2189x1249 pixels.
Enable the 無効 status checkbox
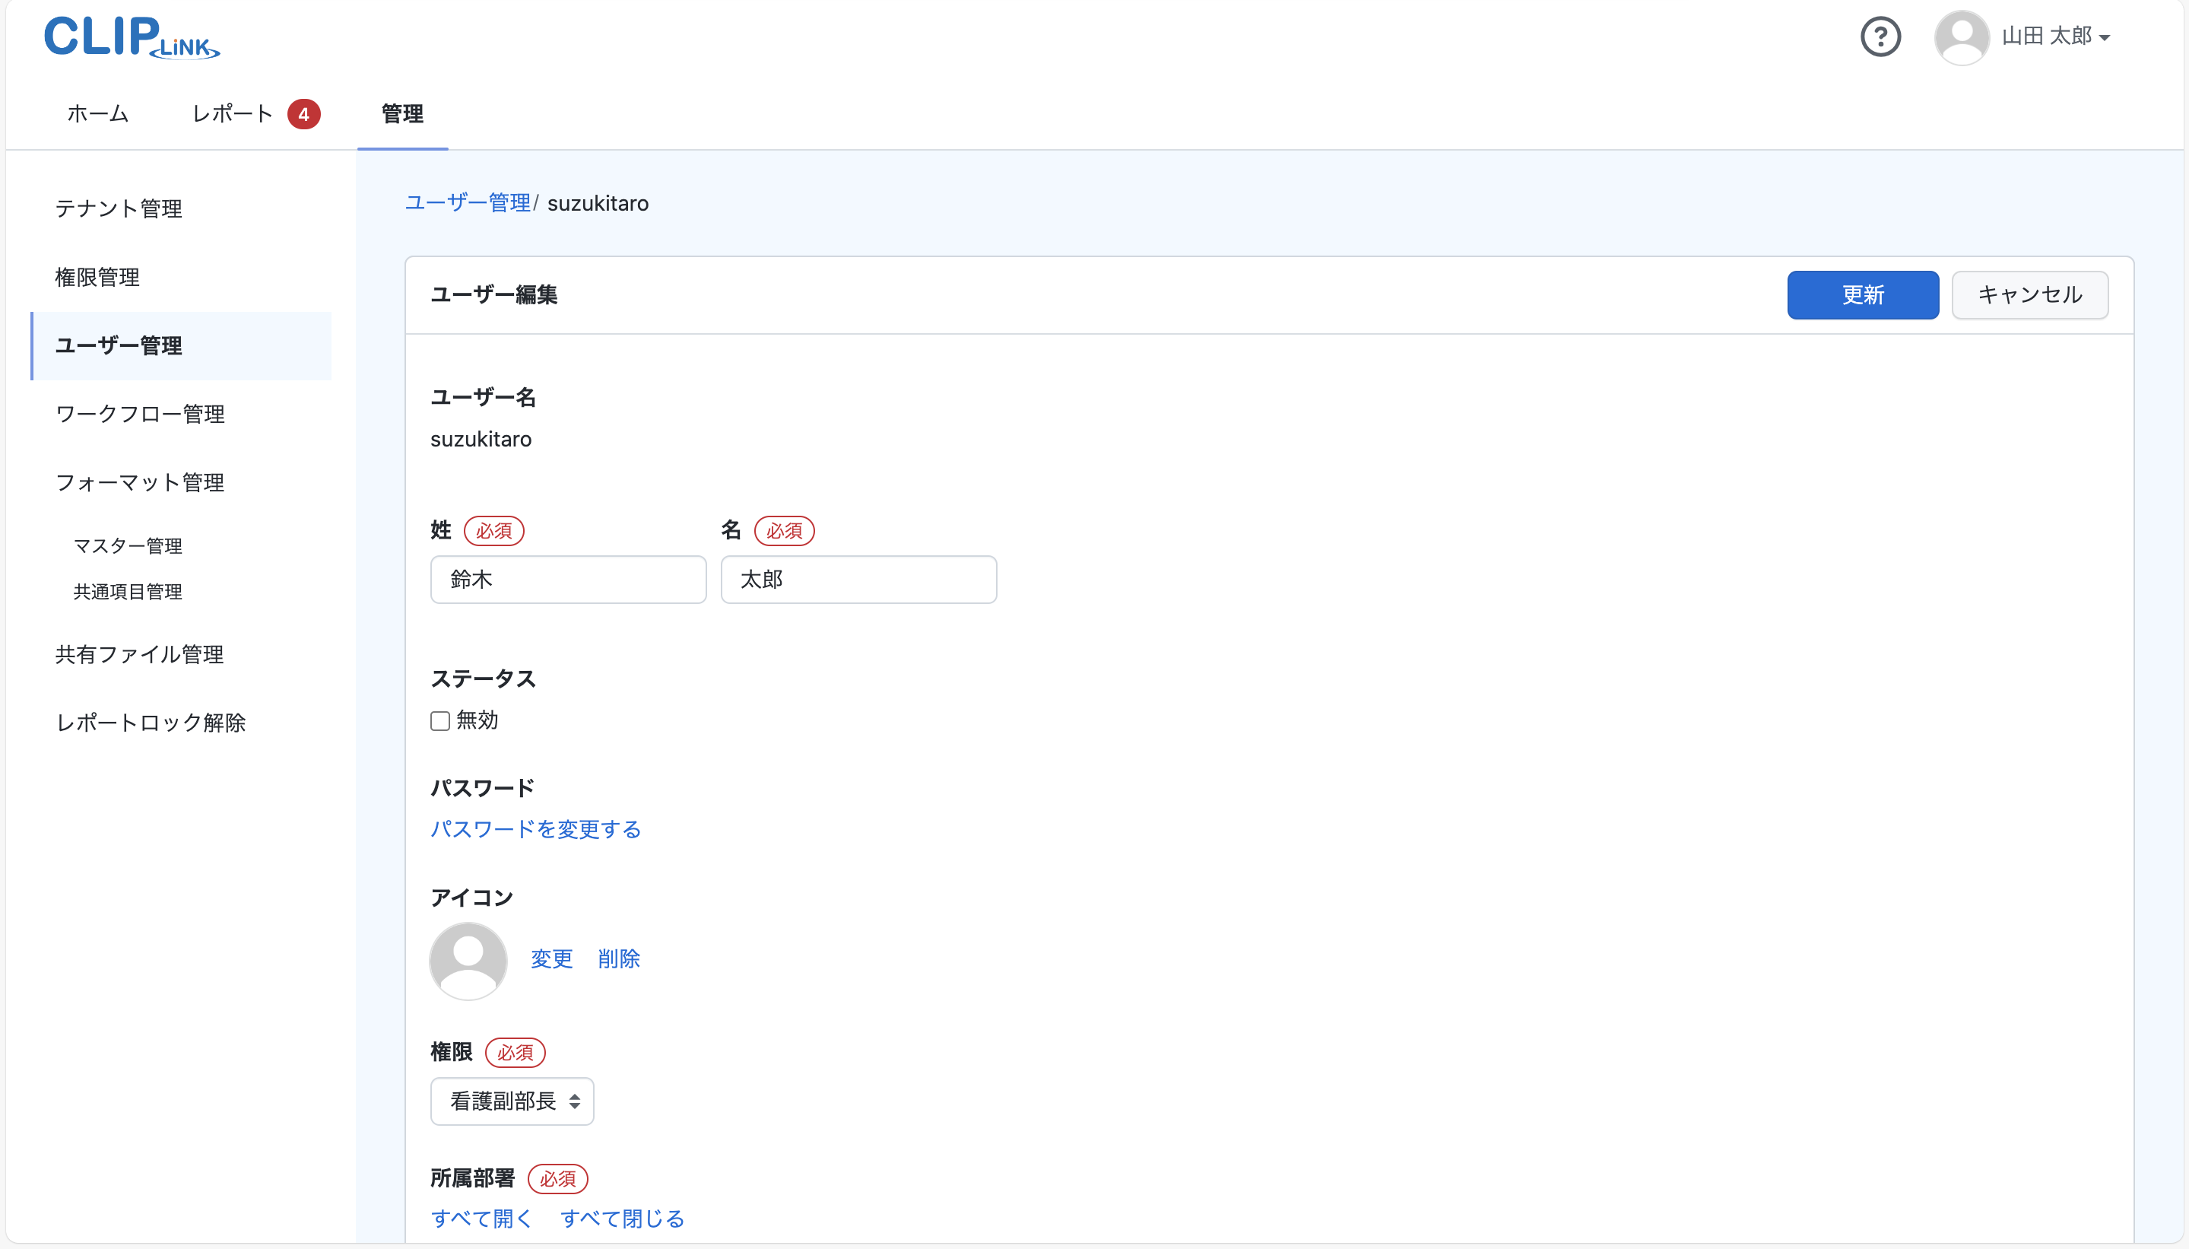pos(440,720)
